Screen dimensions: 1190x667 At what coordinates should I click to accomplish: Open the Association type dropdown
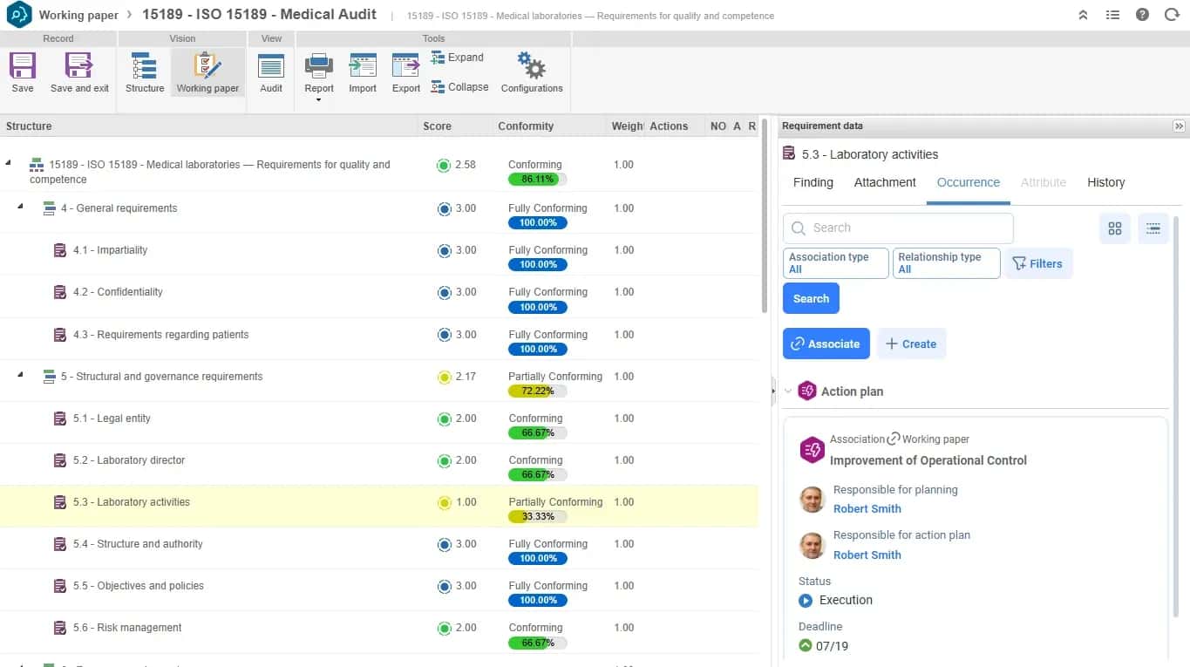836,263
